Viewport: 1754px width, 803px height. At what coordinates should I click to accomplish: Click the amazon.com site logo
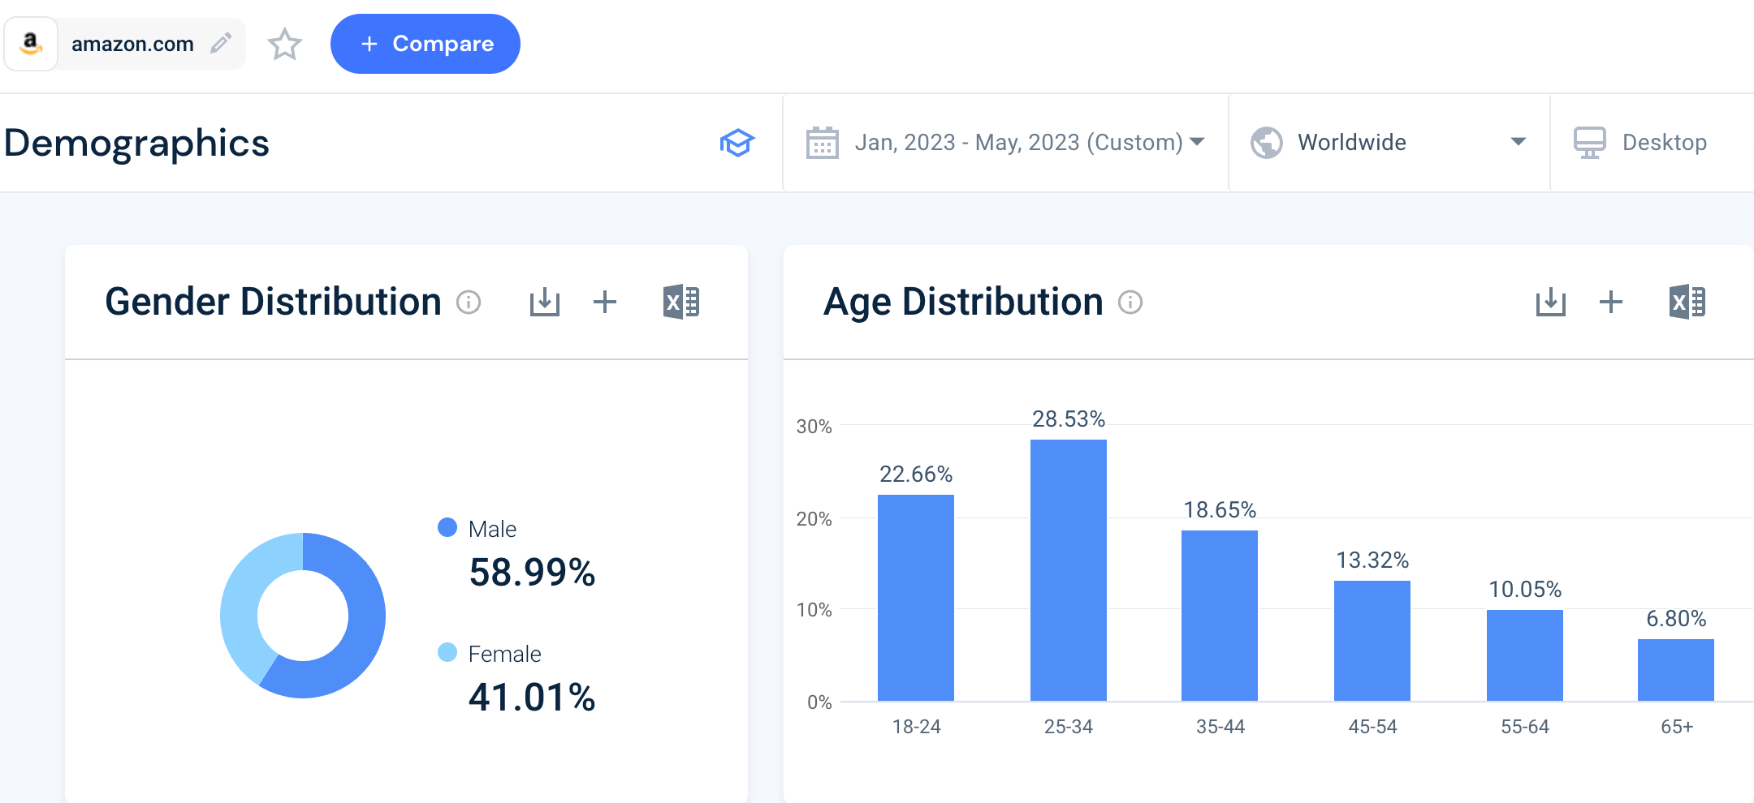(x=30, y=43)
